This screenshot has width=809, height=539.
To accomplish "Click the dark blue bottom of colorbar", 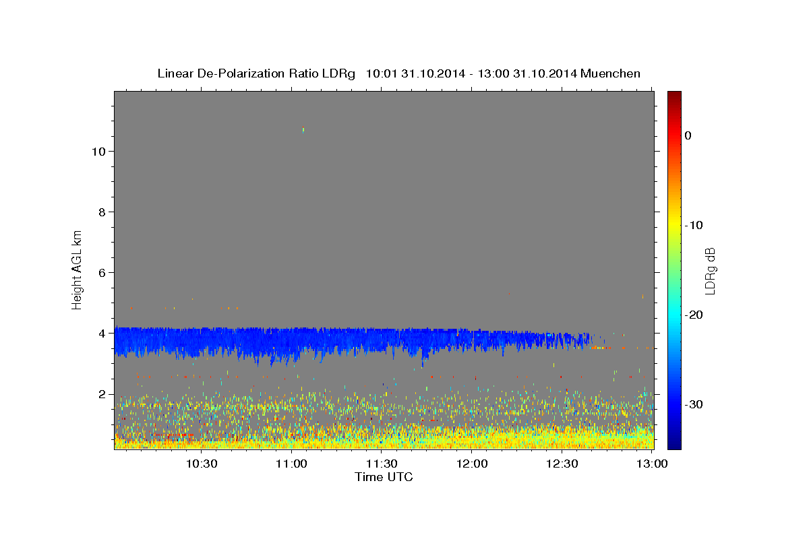I will tap(674, 443).
